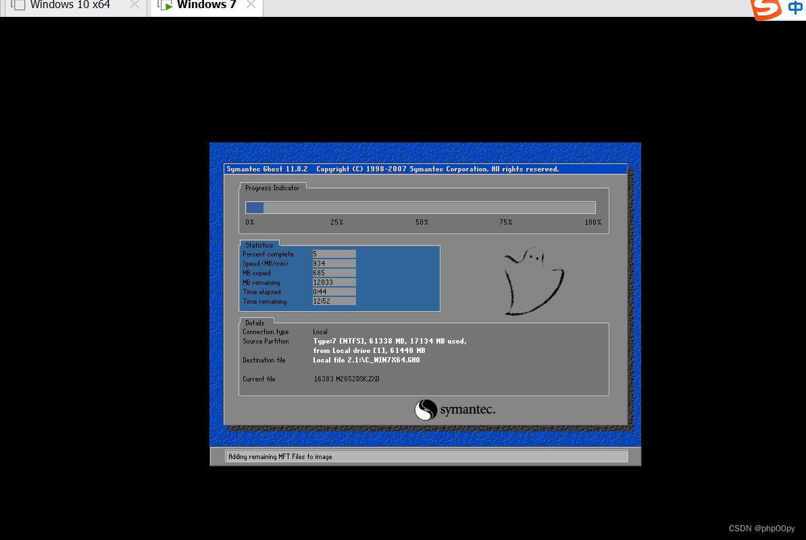Click the Source Partition label

(266, 341)
